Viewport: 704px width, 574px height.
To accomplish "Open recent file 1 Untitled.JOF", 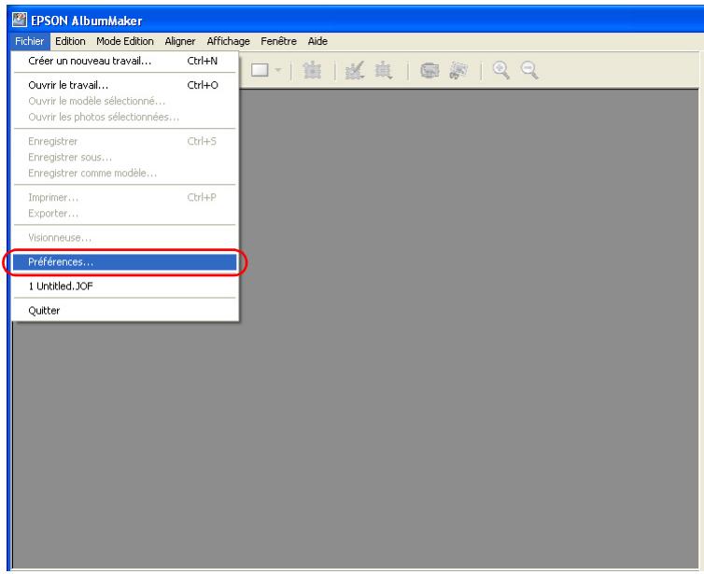I will [125, 287].
